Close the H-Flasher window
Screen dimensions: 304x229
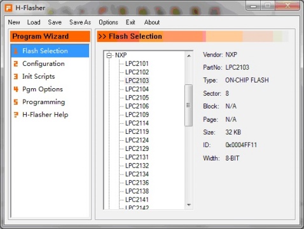[x=287, y=6]
